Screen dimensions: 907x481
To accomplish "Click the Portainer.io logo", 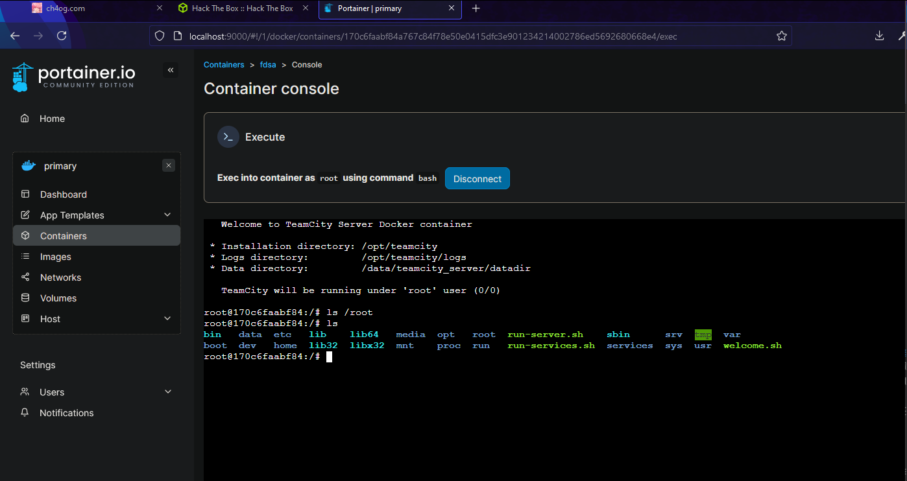I will tap(73, 77).
